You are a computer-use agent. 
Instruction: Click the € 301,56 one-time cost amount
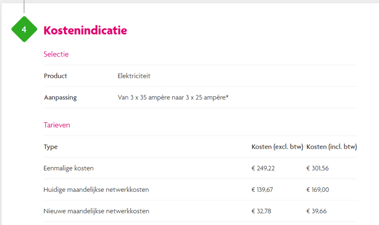pos(319,168)
